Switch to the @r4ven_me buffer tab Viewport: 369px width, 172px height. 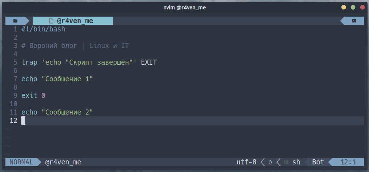(x=73, y=21)
